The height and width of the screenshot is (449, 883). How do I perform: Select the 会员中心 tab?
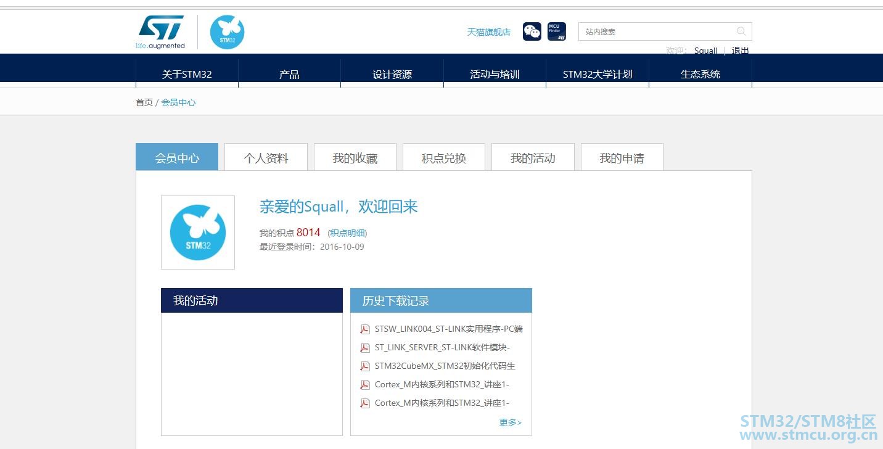[177, 157]
